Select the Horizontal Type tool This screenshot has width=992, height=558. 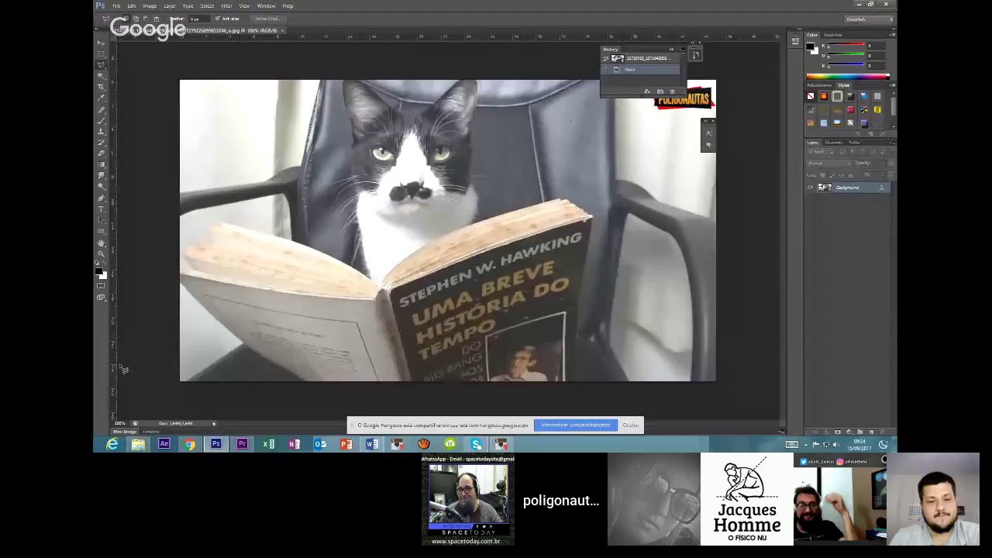click(101, 209)
